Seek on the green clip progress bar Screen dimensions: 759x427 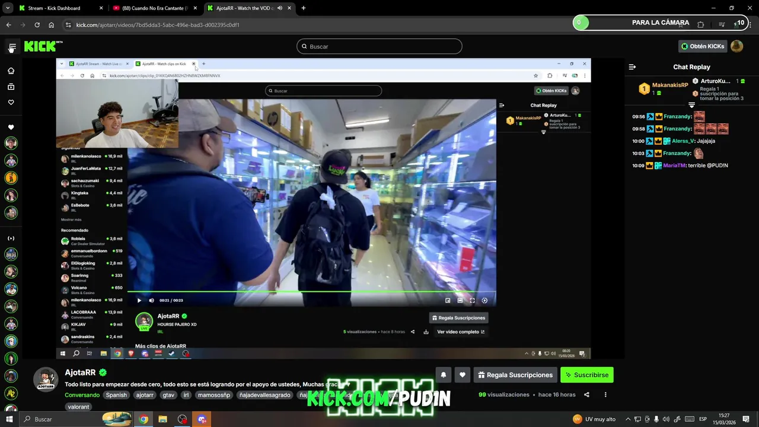tap(311, 291)
